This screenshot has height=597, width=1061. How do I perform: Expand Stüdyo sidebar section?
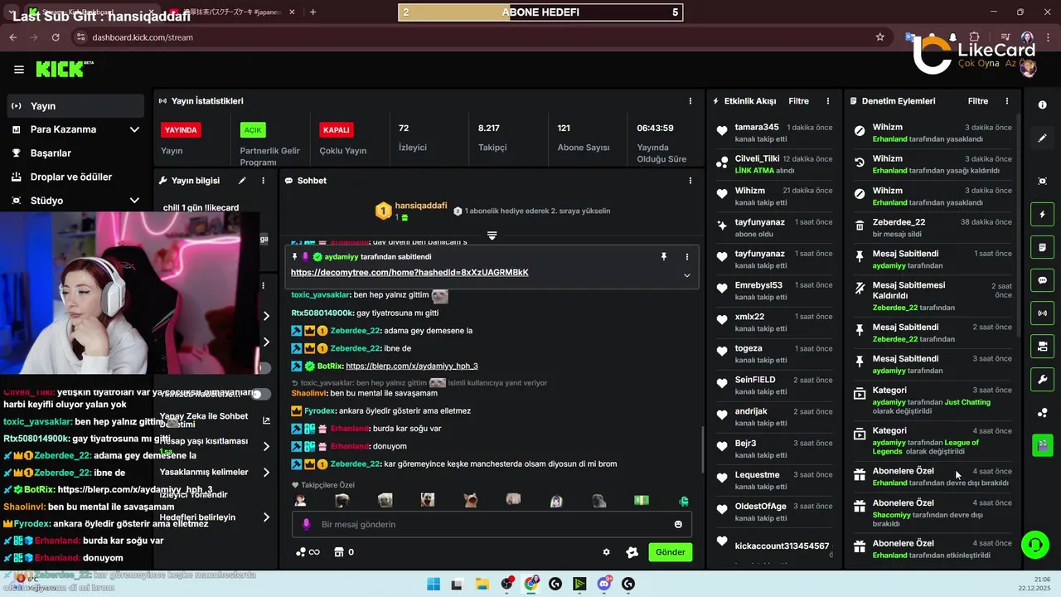click(134, 201)
